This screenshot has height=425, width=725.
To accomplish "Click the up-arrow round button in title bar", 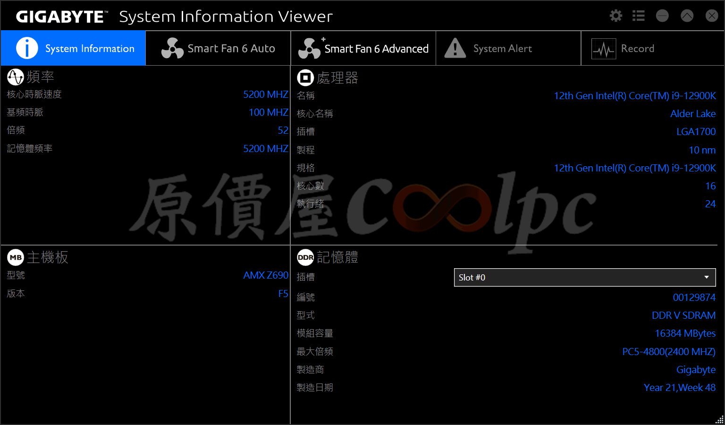I will coord(687,16).
